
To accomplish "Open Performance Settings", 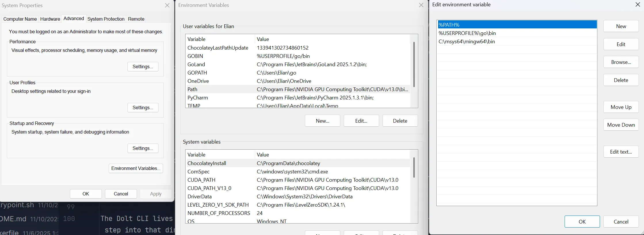I will point(143,66).
